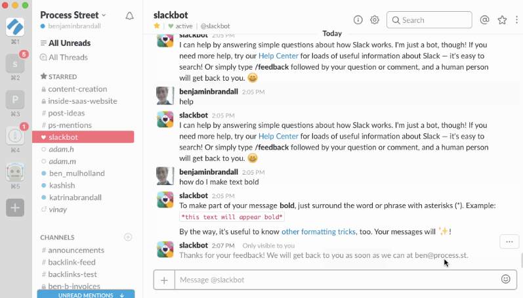523x298 pixels.
Task: Switch to workspace S with 5 notifications
Action: click(15, 64)
